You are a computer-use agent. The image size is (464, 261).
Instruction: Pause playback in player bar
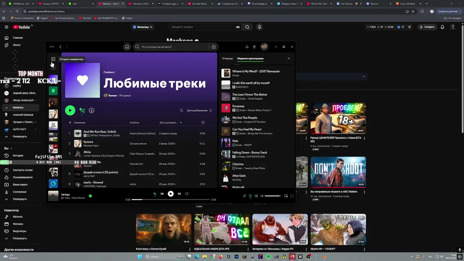(171, 194)
